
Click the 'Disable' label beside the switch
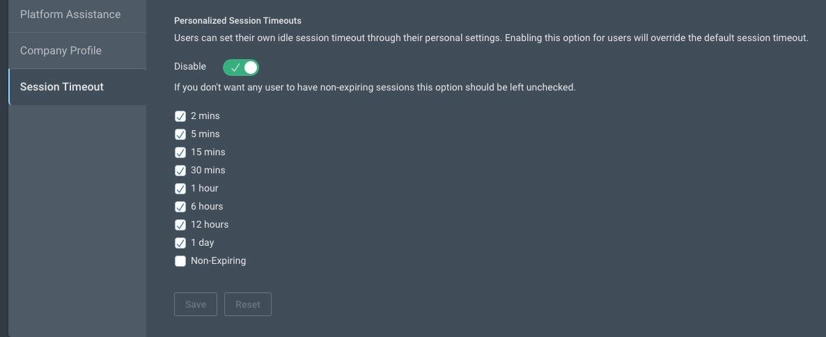[190, 67]
